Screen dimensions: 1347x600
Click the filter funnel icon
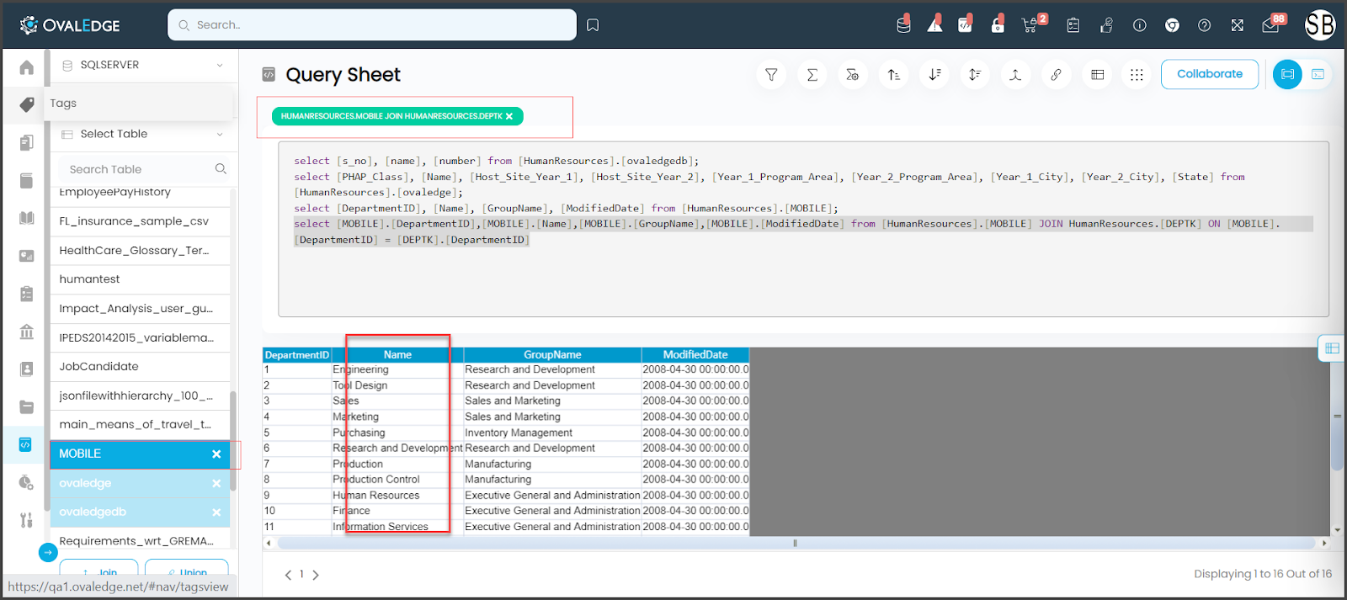[771, 74]
